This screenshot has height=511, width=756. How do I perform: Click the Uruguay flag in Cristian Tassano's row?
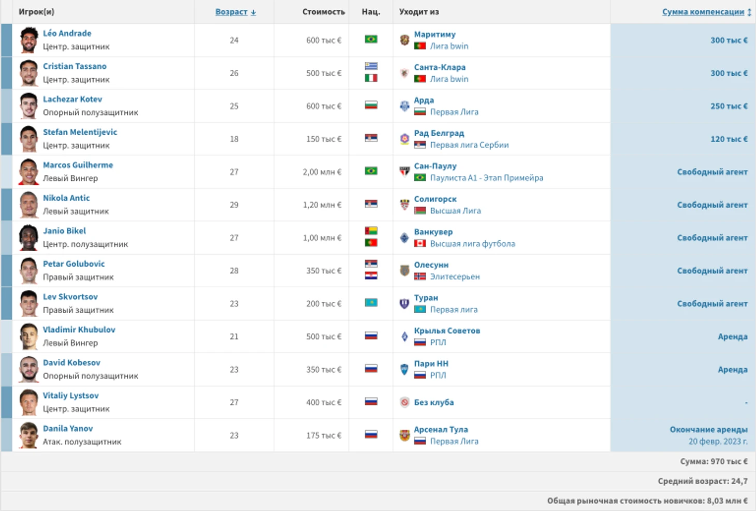[371, 66]
